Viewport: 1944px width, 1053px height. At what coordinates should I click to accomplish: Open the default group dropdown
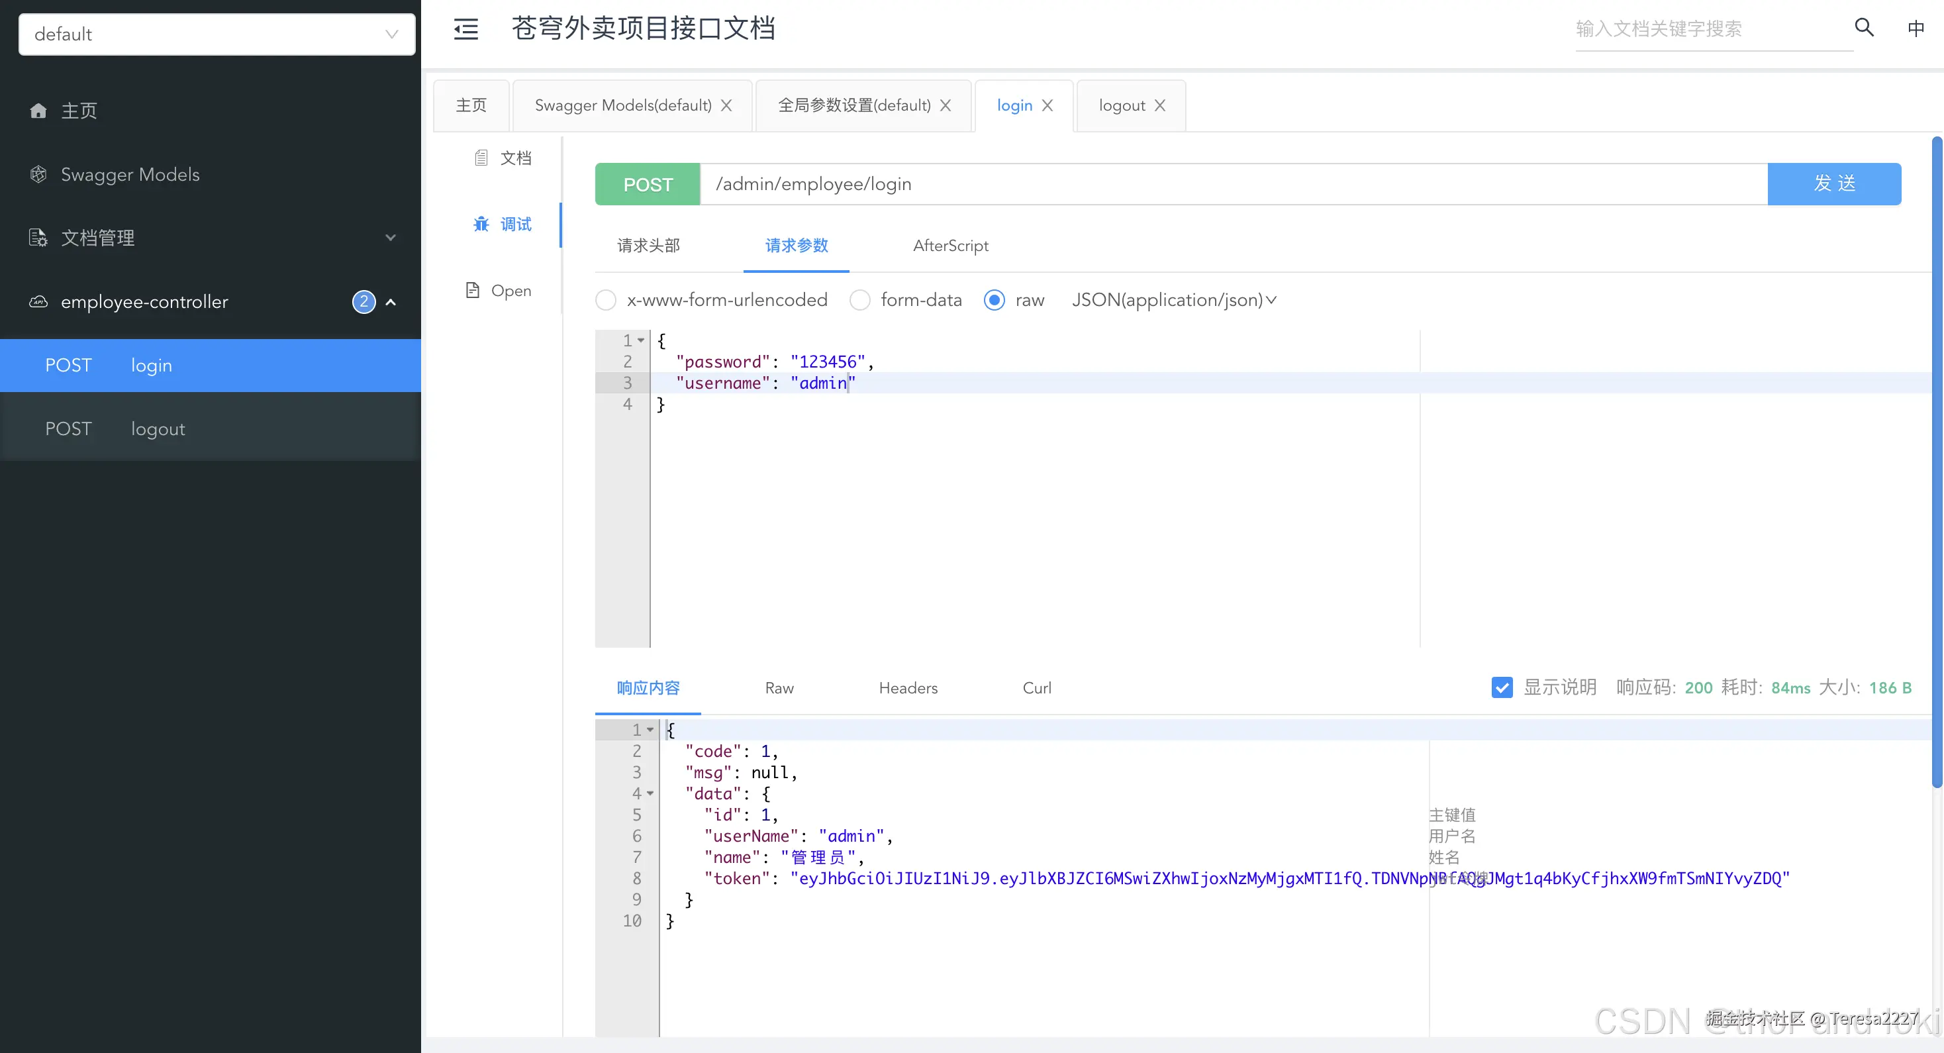[217, 34]
